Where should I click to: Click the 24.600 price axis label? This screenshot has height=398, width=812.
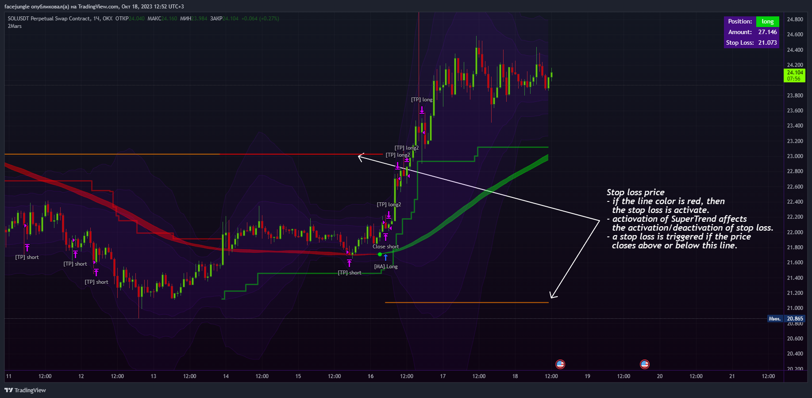click(x=795, y=35)
